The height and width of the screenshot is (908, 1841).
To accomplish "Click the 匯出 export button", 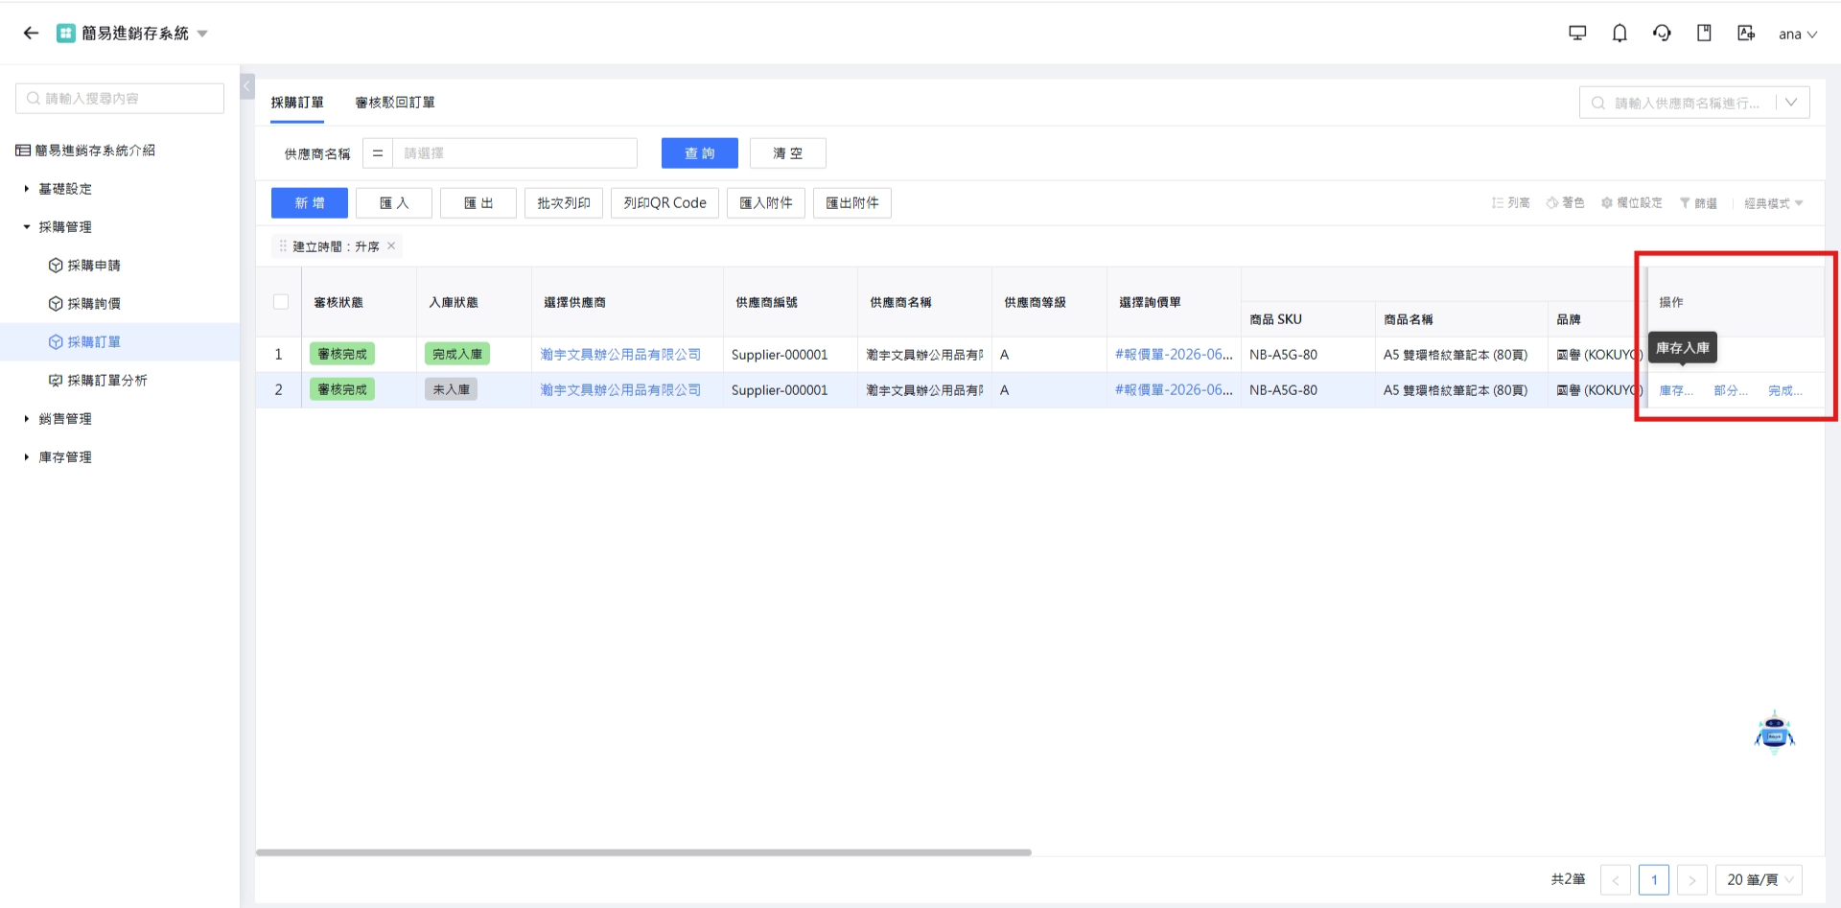I will point(478,203).
